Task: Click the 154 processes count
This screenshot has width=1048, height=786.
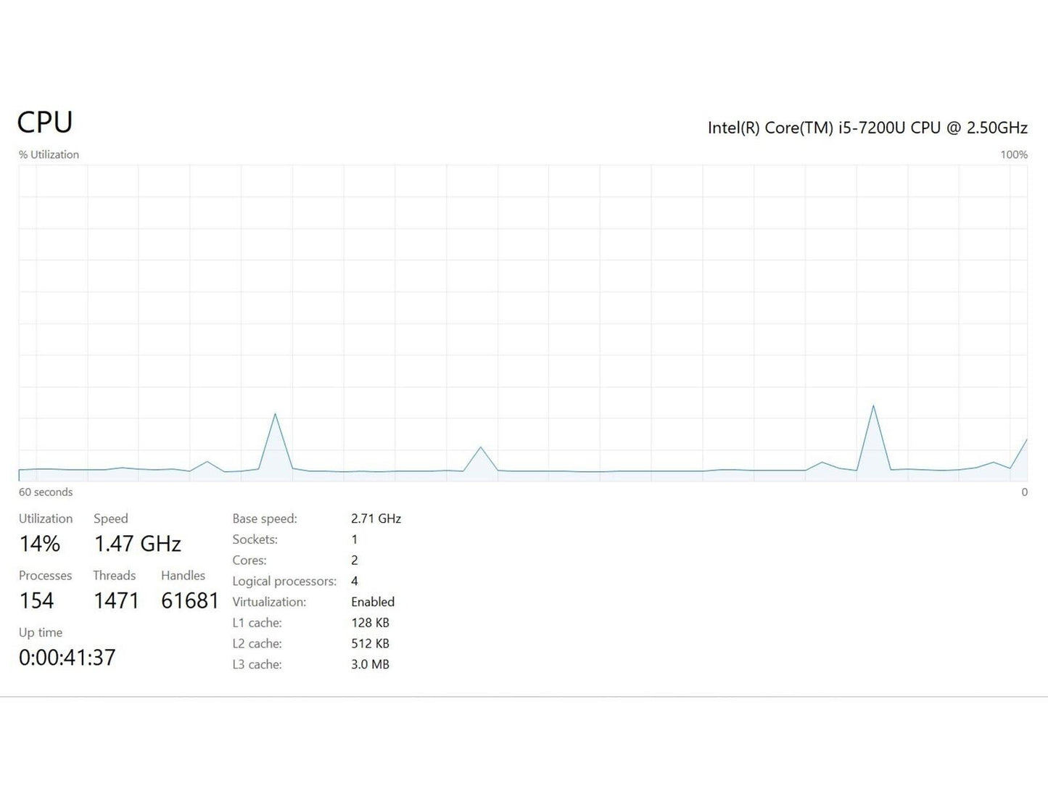Action: tap(36, 601)
